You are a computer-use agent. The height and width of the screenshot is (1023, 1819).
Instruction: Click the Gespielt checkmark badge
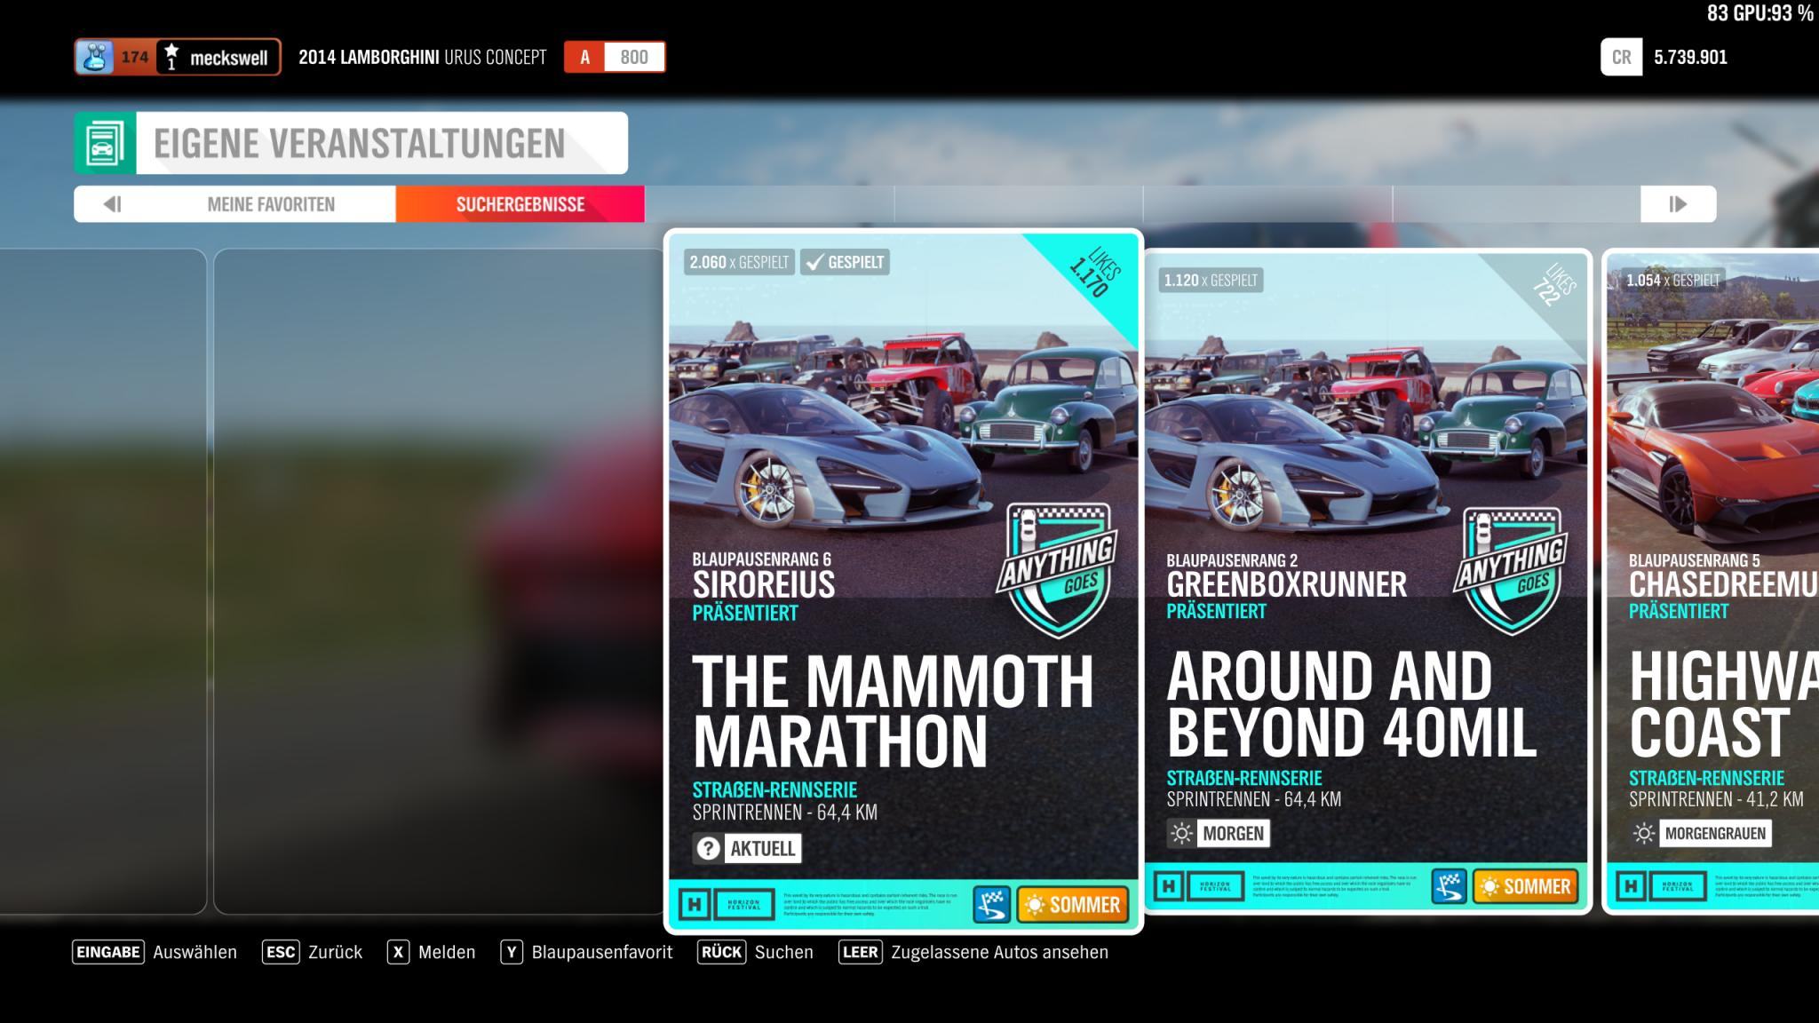click(845, 262)
